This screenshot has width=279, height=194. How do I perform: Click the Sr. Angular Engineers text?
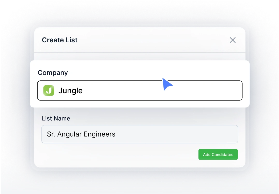point(81,134)
